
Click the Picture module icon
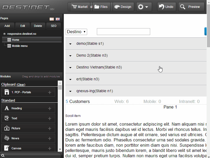[6, 128]
